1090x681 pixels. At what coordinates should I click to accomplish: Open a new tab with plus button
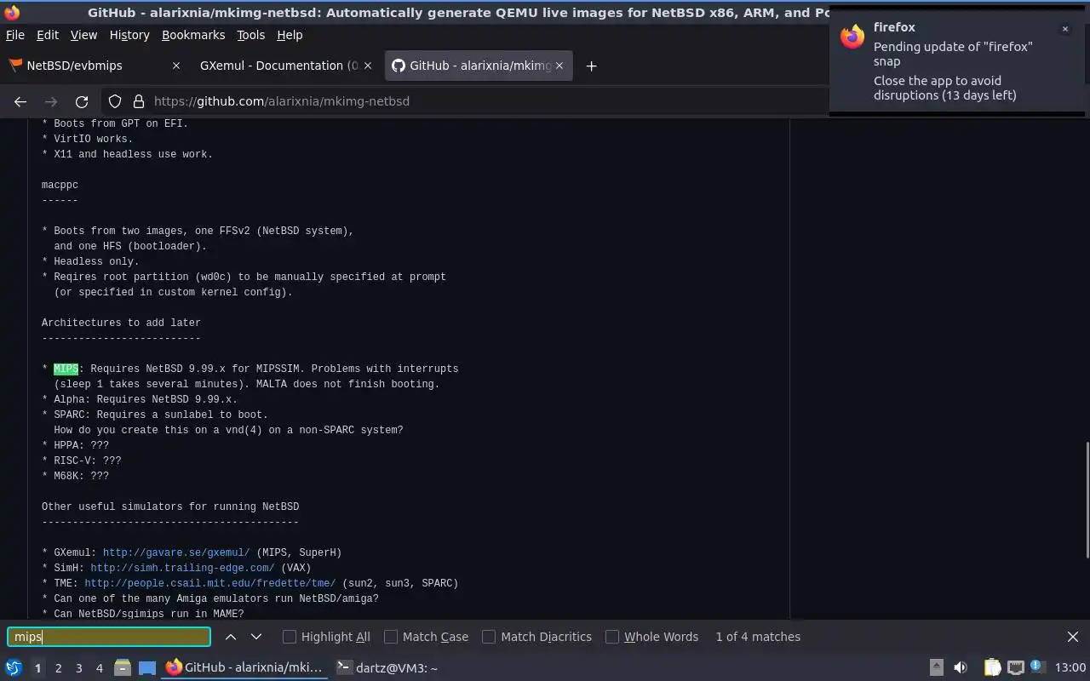pyautogui.click(x=591, y=66)
